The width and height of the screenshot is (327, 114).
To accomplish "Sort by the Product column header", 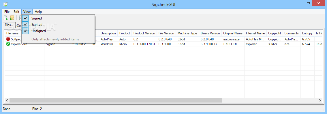I will pyautogui.click(x=125, y=33).
